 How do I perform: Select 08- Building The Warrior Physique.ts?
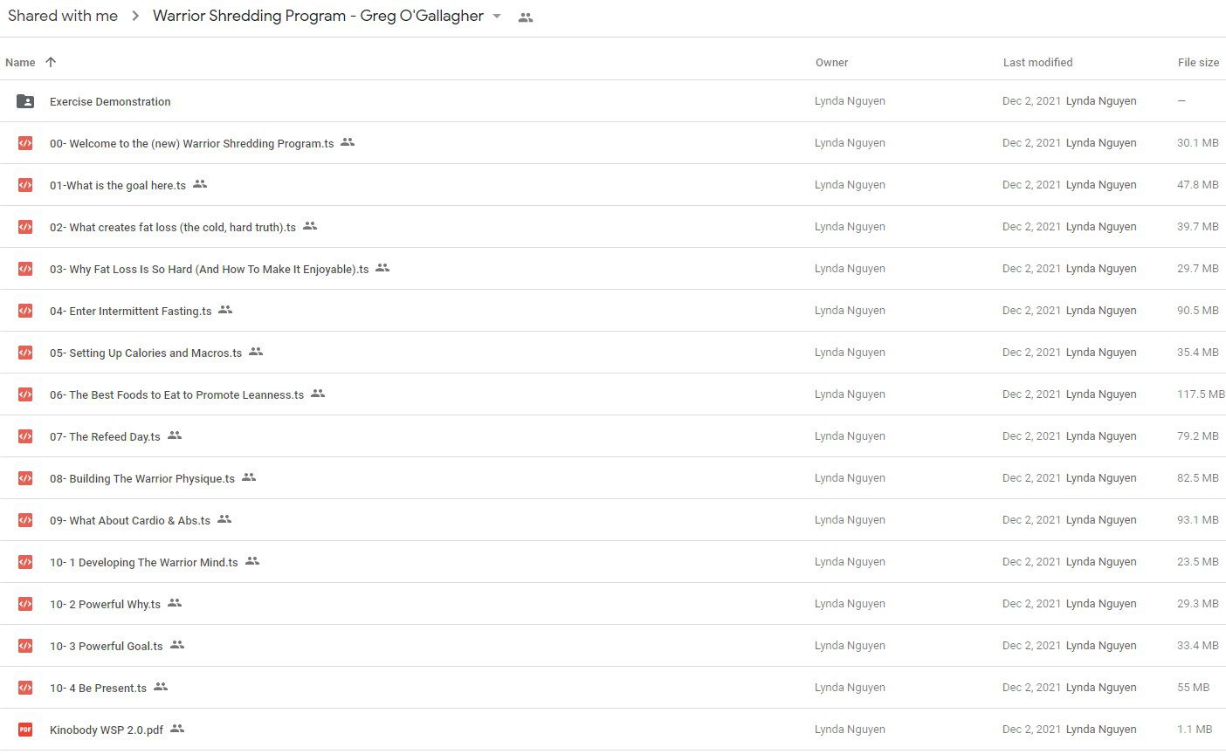click(142, 479)
